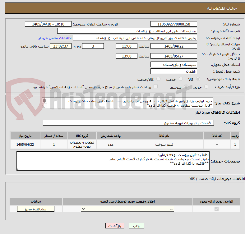Click the buyer notes resize handle
Viewport: 245px width, 234px height.
click(x=18, y=169)
